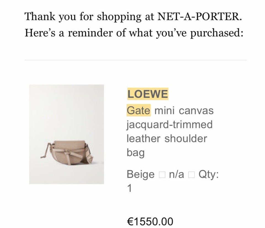The width and height of the screenshot is (265, 228).
Task: Click the bag's knotted strap in photo
Action: click(x=67, y=151)
